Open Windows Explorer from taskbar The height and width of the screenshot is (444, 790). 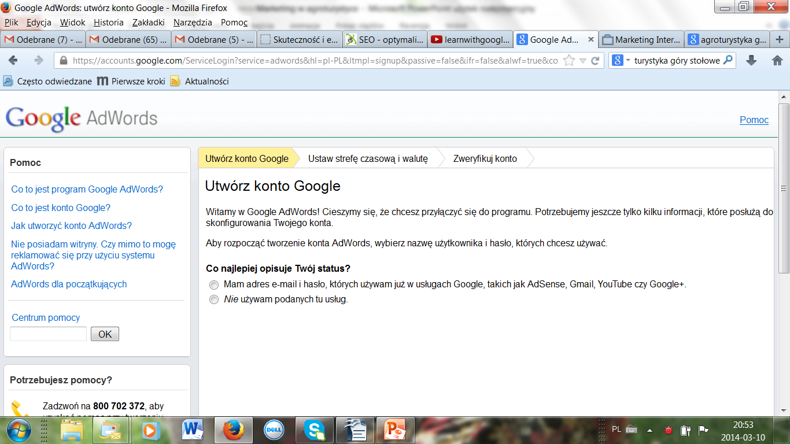click(x=72, y=430)
